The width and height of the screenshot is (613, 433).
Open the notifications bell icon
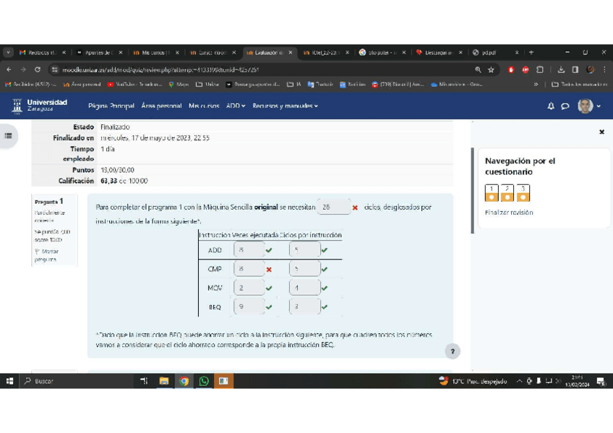click(551, 106)
